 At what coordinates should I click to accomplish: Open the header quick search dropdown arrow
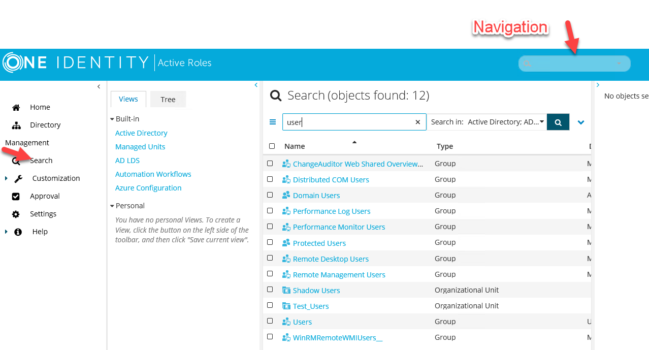coord(619,64)
